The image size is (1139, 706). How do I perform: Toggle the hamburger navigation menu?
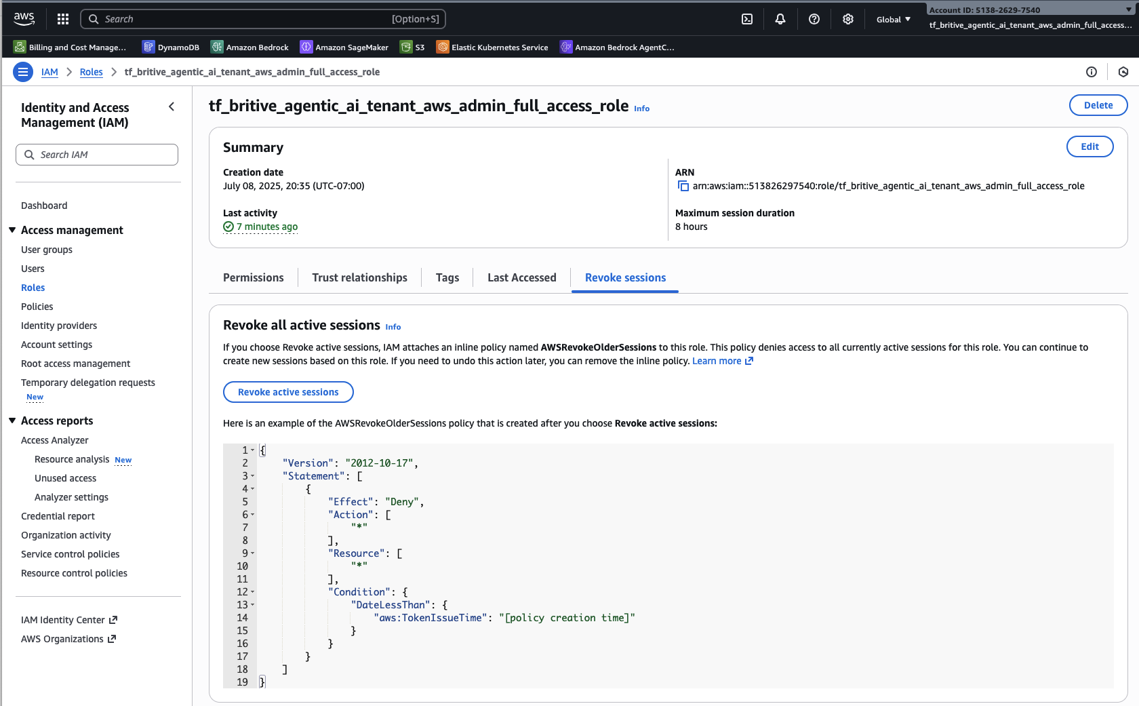click(23, 72)
